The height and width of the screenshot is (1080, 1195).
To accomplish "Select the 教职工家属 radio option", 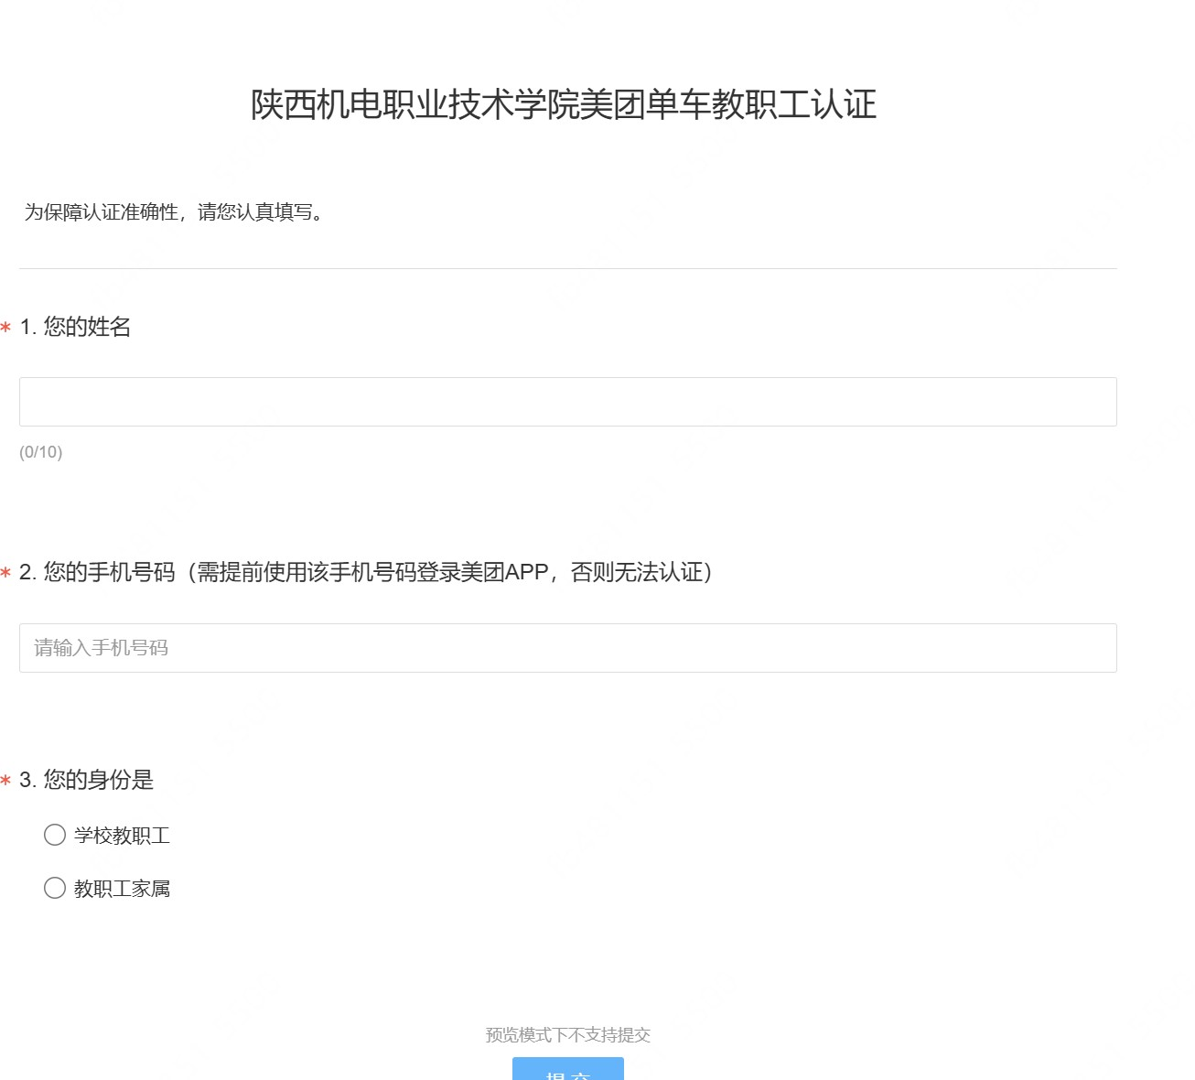I will (x=55, y=888).
